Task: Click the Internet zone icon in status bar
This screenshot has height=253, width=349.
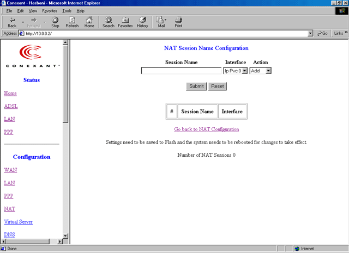Action: [x=297, y=249]
